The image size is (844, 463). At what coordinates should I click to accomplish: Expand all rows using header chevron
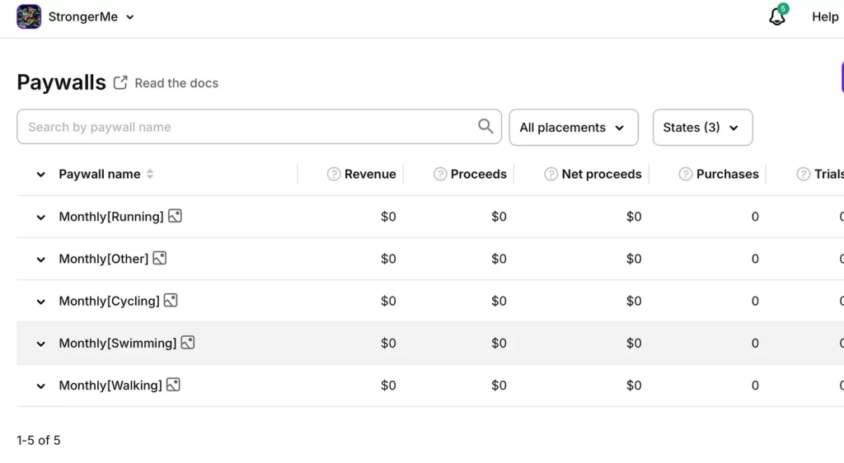[40, 175]
